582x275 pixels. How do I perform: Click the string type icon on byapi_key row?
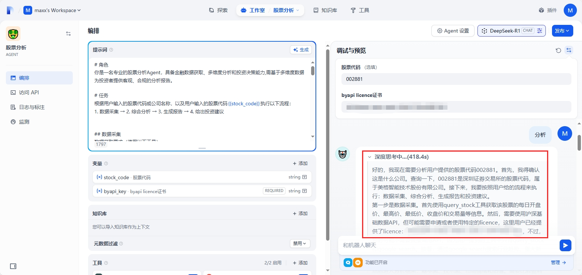305,191
